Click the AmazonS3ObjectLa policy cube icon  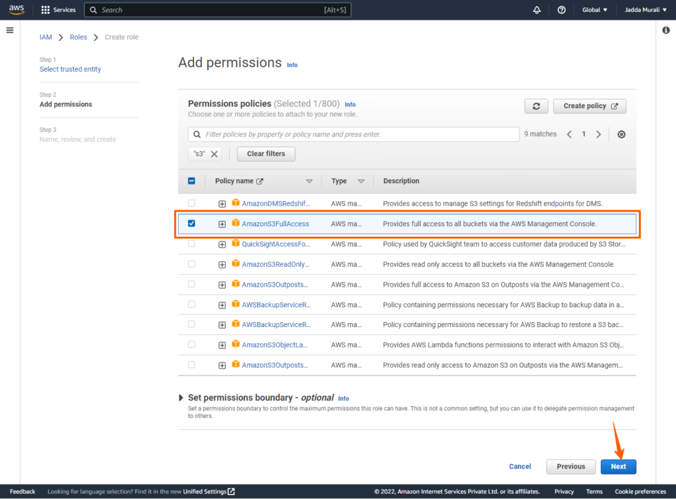click(236, 344)
